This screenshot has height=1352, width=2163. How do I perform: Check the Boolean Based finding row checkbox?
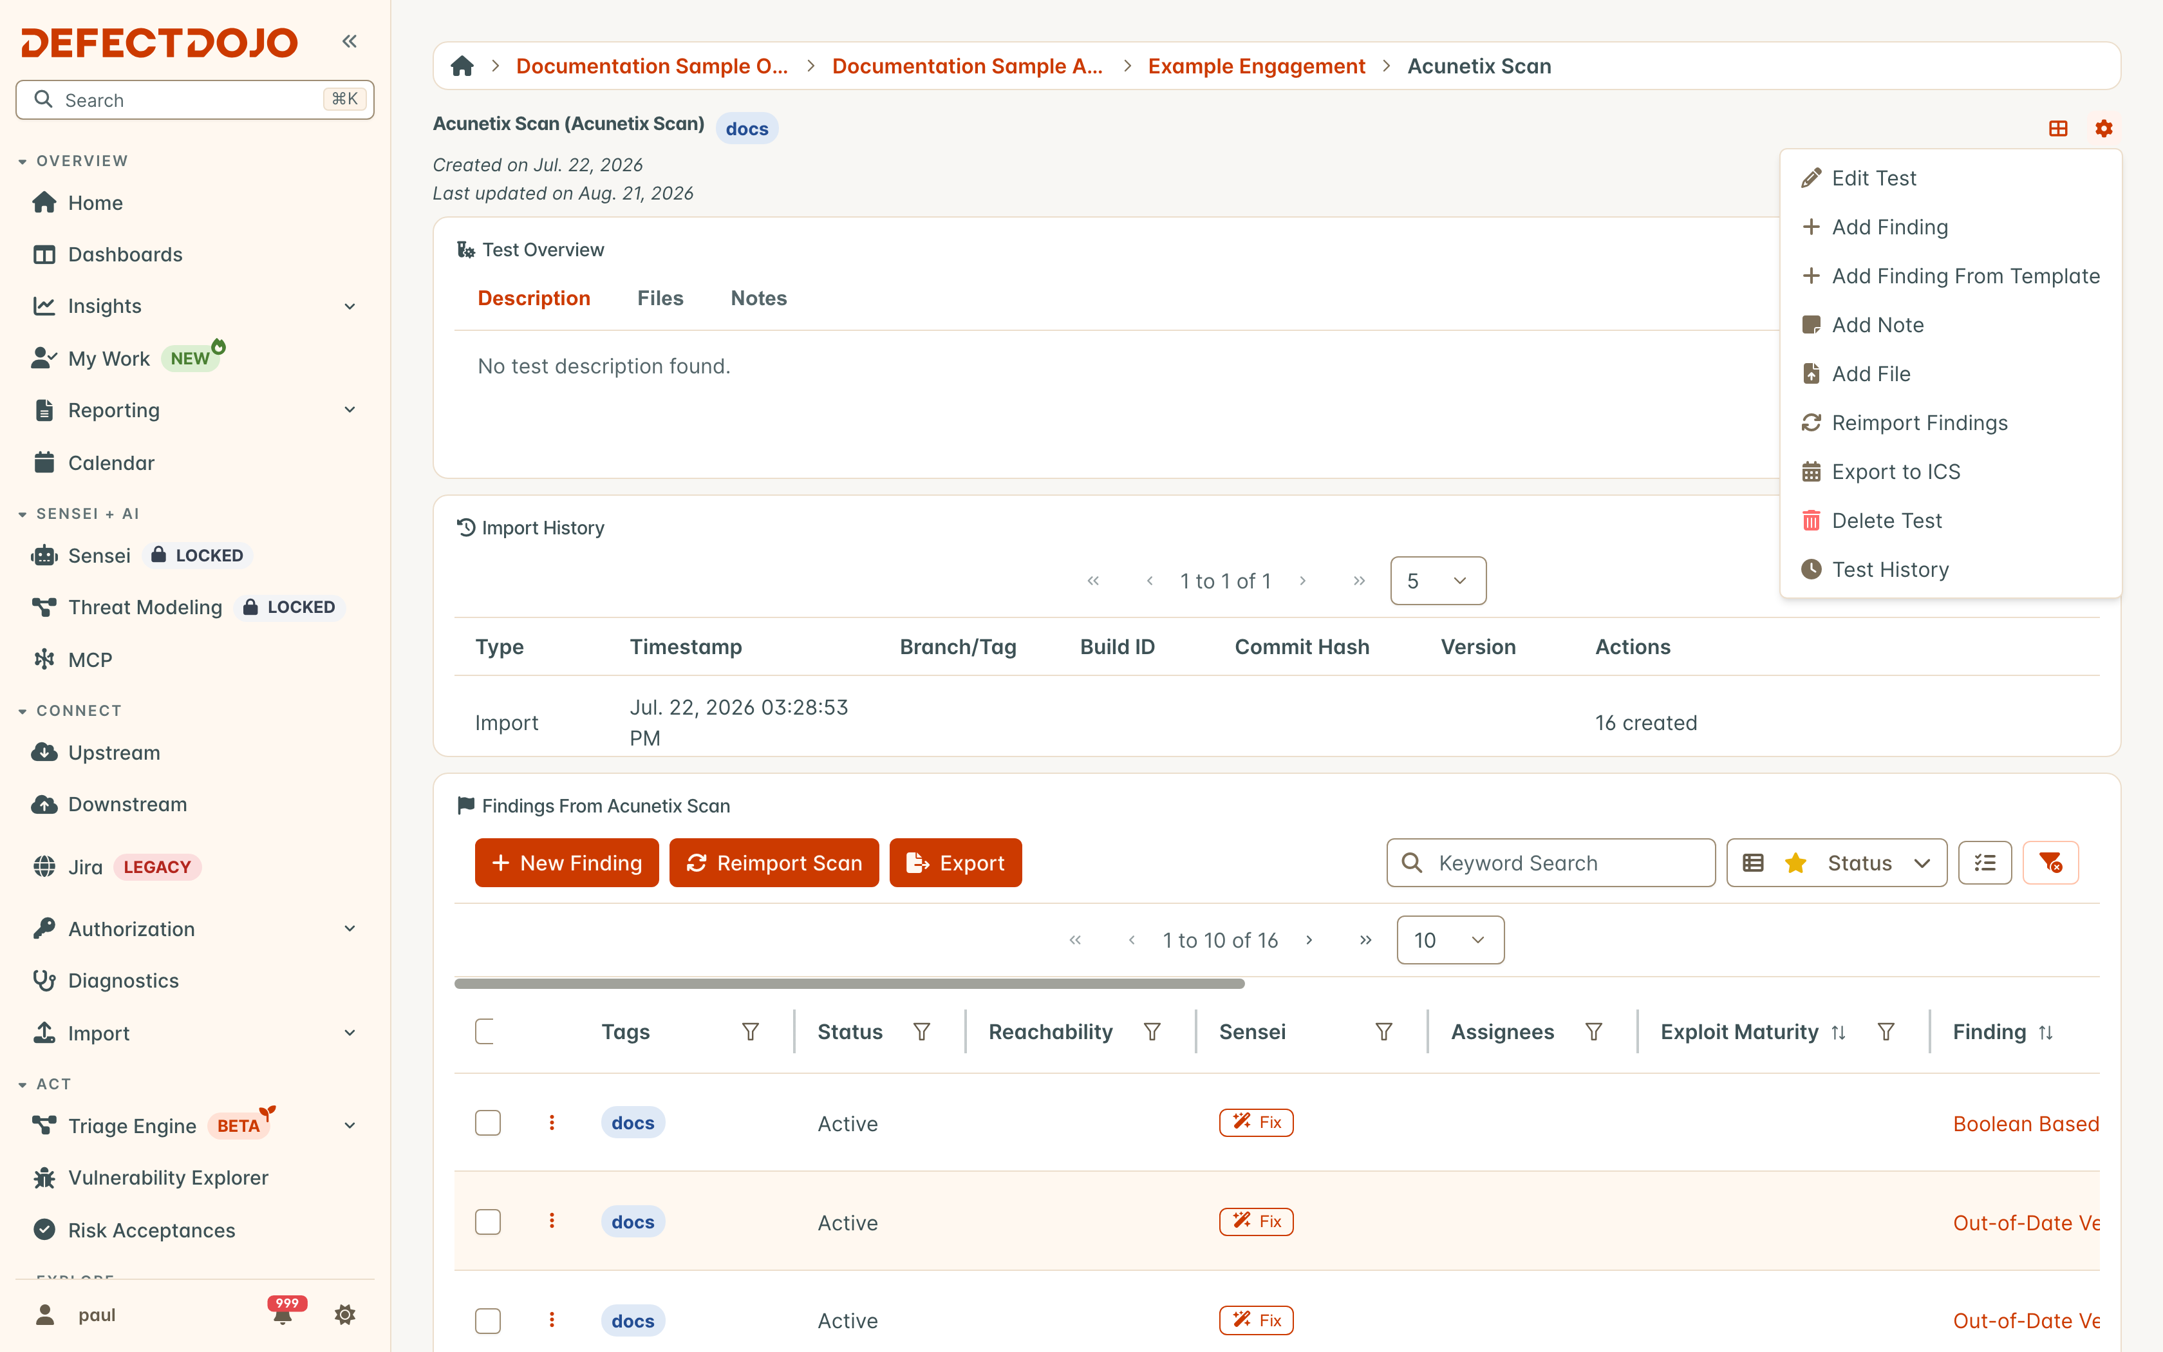(x=487, y=1122)
